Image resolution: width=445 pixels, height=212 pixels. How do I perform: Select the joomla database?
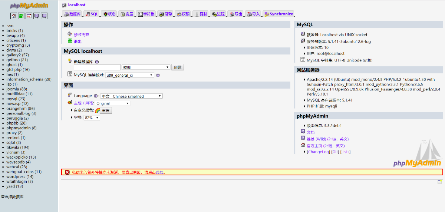(x=13, y=89)
